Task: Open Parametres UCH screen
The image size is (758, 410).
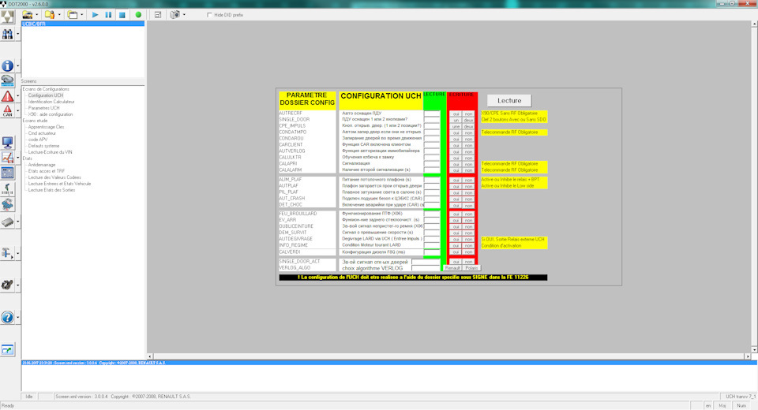Action: [x=43, y=108]
